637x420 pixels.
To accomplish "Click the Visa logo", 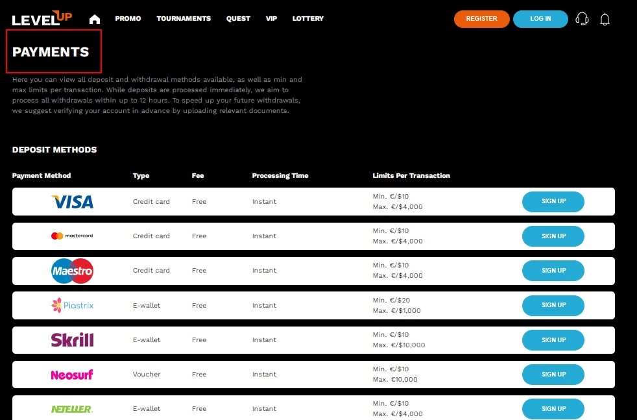I will point(72,202).
